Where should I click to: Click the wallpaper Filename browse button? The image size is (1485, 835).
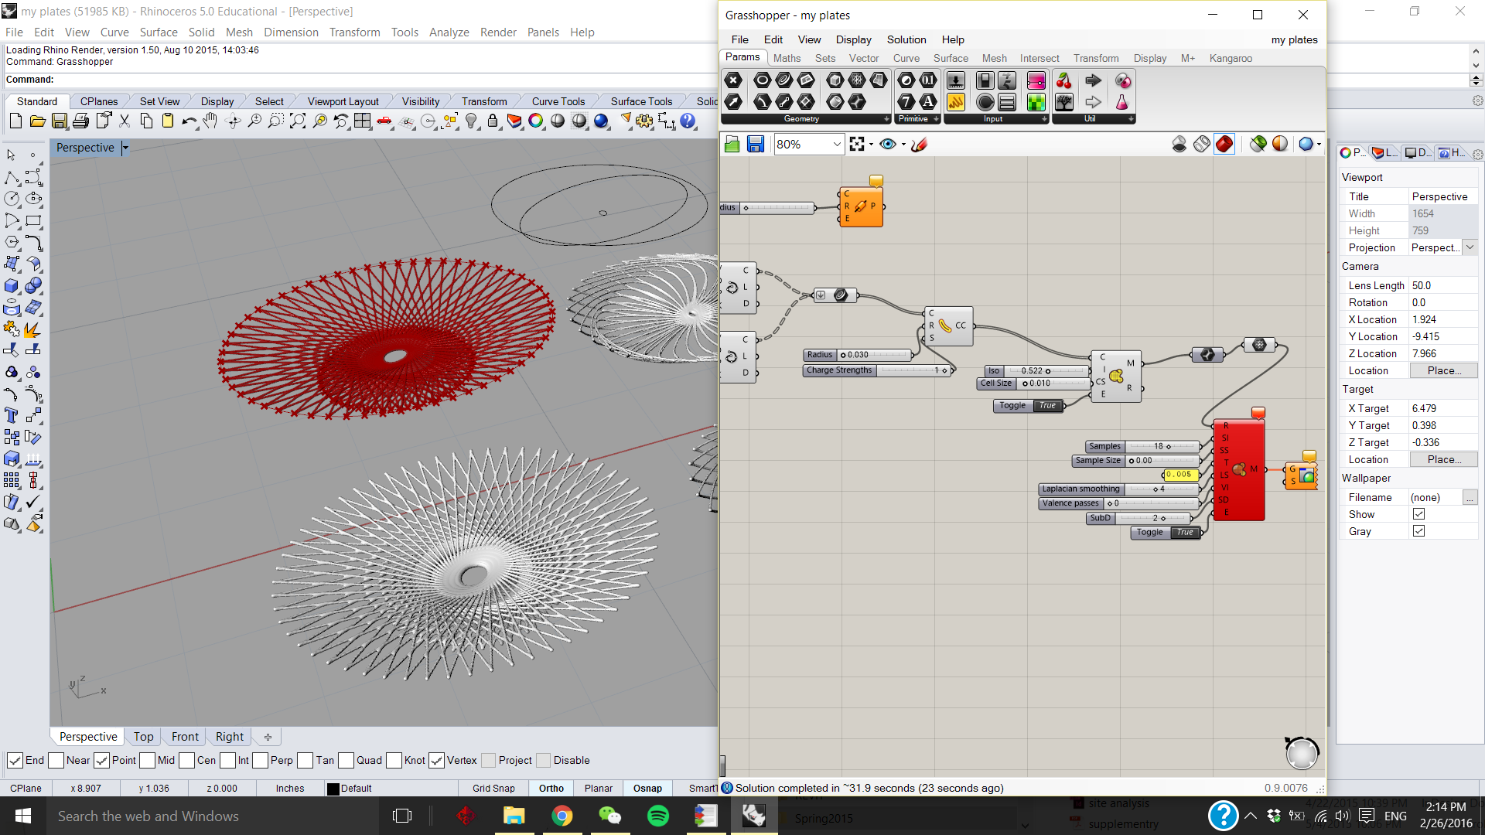tap(1470, 497)
